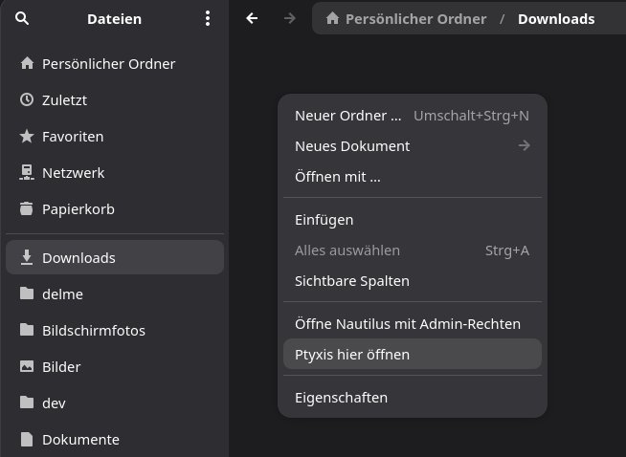Open the Papierkorb trash location
This screenshot has height=457, width=626.
click(x=78, y=209)
